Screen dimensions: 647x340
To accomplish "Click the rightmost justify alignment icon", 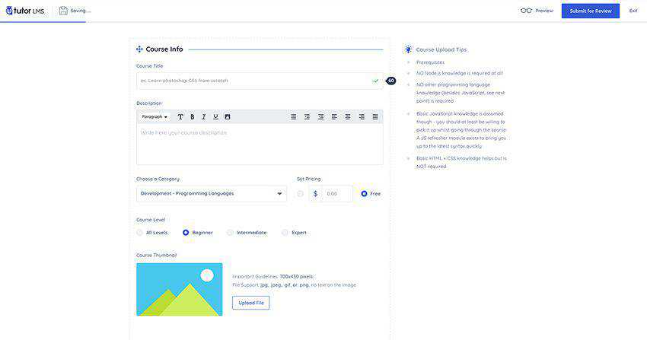I will 375,116.
